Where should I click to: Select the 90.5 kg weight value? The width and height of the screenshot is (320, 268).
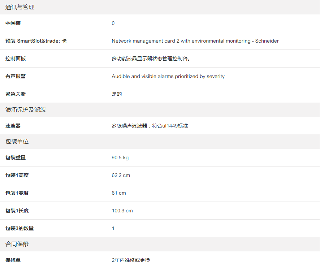[x=120, y=158]
